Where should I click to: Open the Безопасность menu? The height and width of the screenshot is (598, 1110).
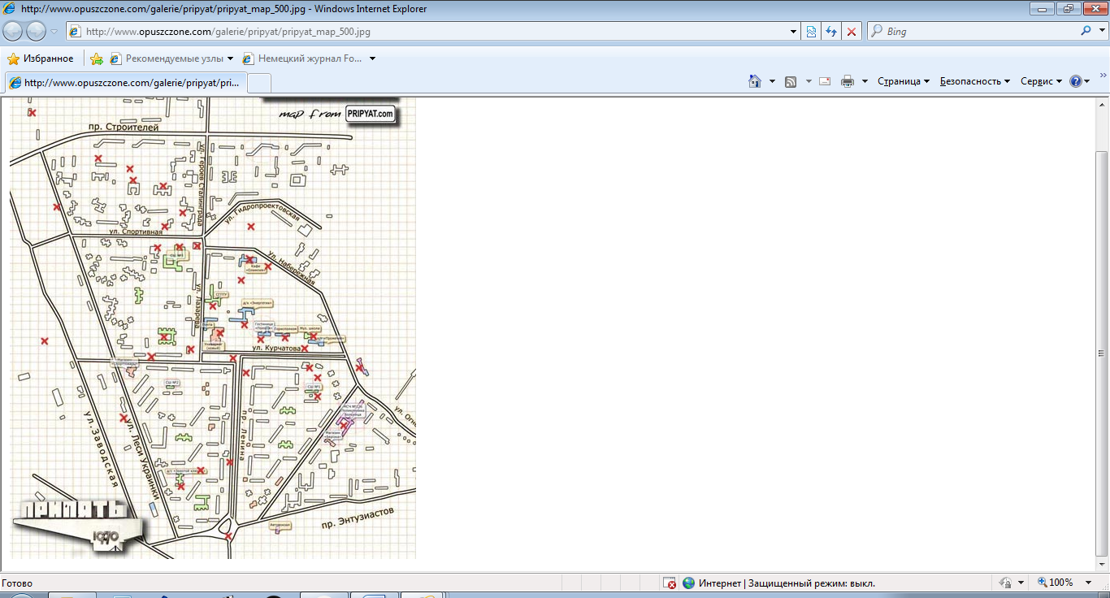coord(974,81)
